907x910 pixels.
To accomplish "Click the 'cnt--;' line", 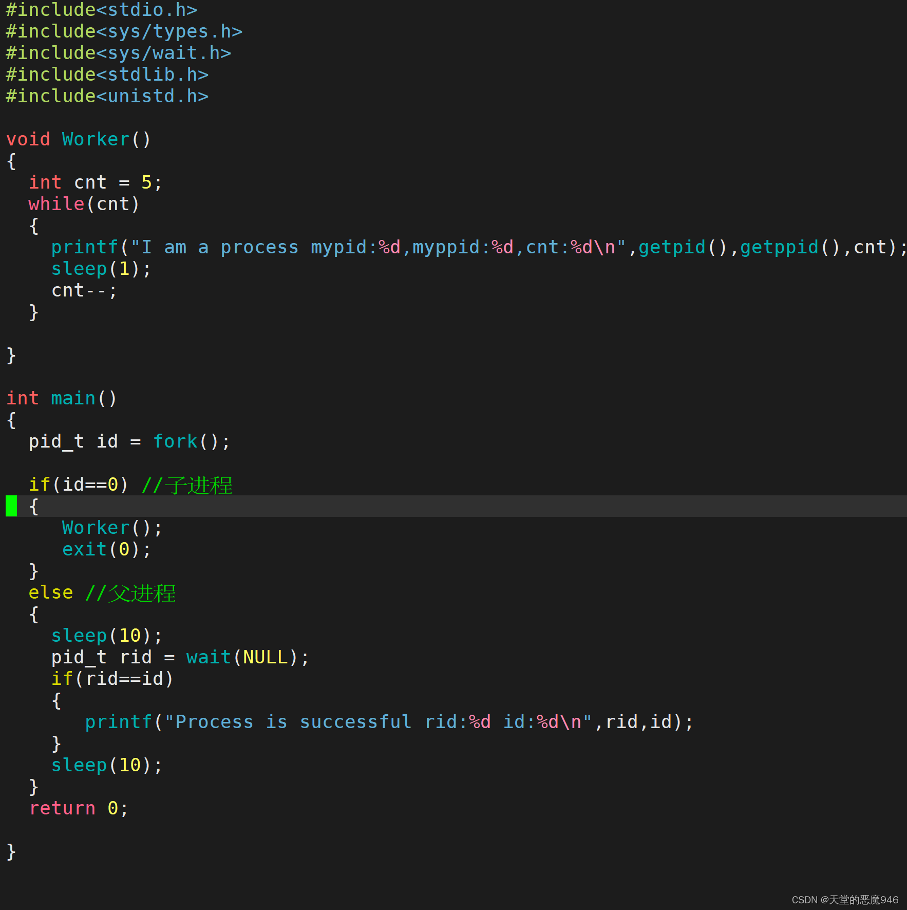I will (84, 290).
